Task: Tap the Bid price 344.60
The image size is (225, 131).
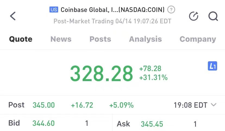Action: click(43, 123)
